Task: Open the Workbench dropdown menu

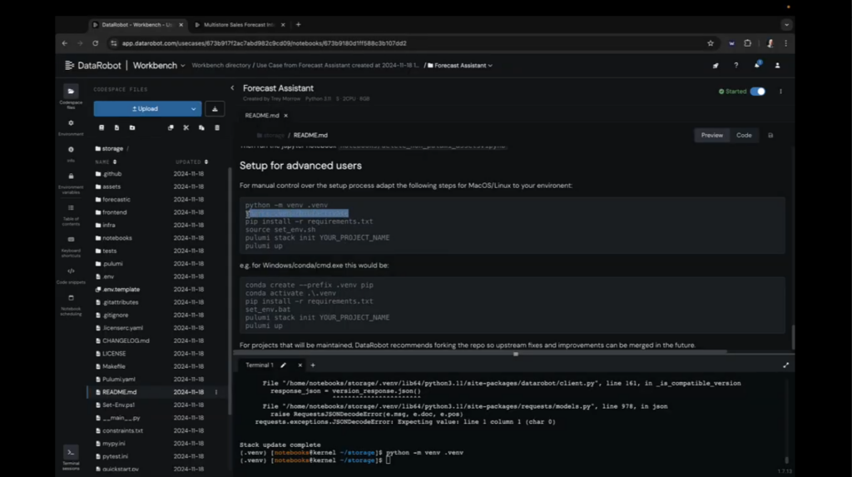Action: [159, 65]
